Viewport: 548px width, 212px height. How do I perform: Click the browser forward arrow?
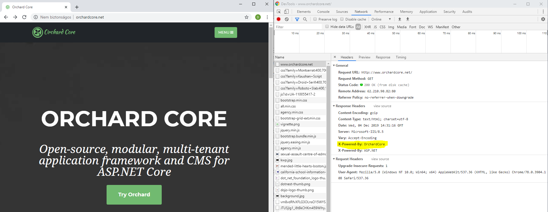click(15, 17)
